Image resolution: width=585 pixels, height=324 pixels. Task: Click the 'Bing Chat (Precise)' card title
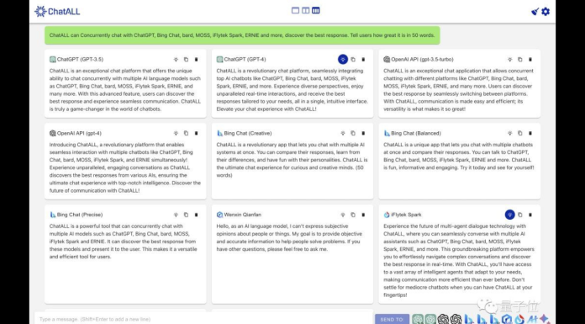[80, 215]
